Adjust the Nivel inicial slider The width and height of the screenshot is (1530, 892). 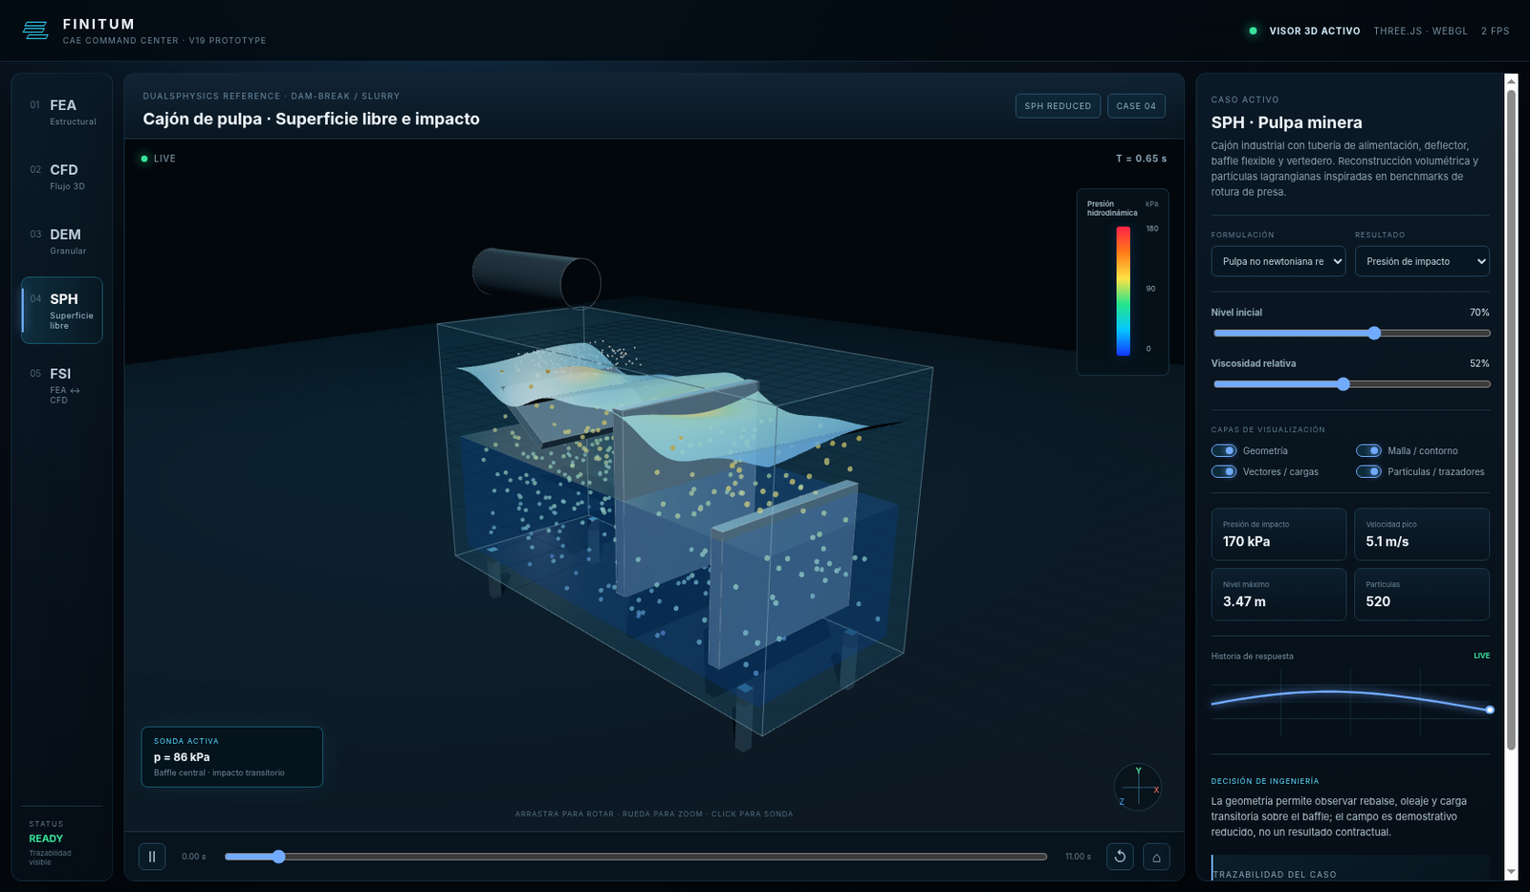(1351, 333)
